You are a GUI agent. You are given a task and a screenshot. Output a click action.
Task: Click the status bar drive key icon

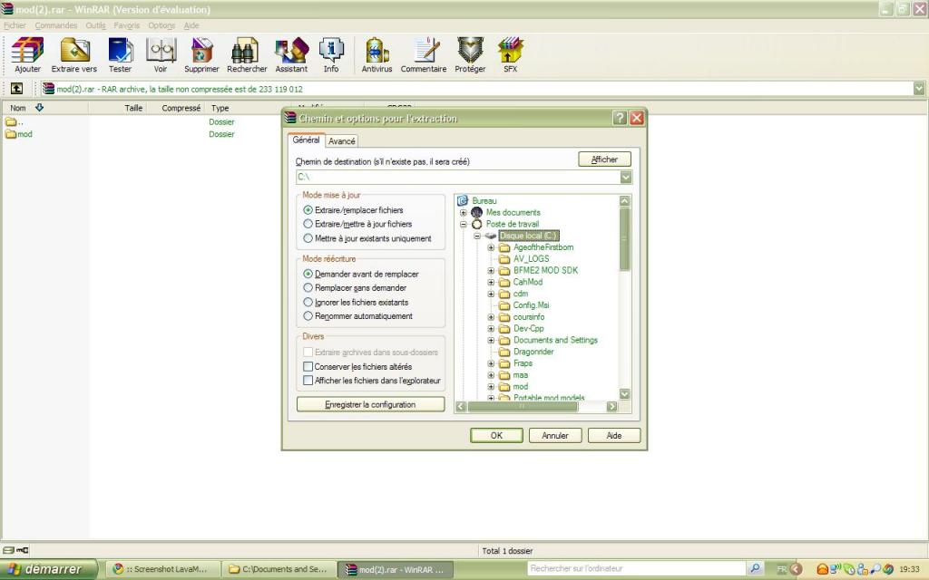point(16,550)
